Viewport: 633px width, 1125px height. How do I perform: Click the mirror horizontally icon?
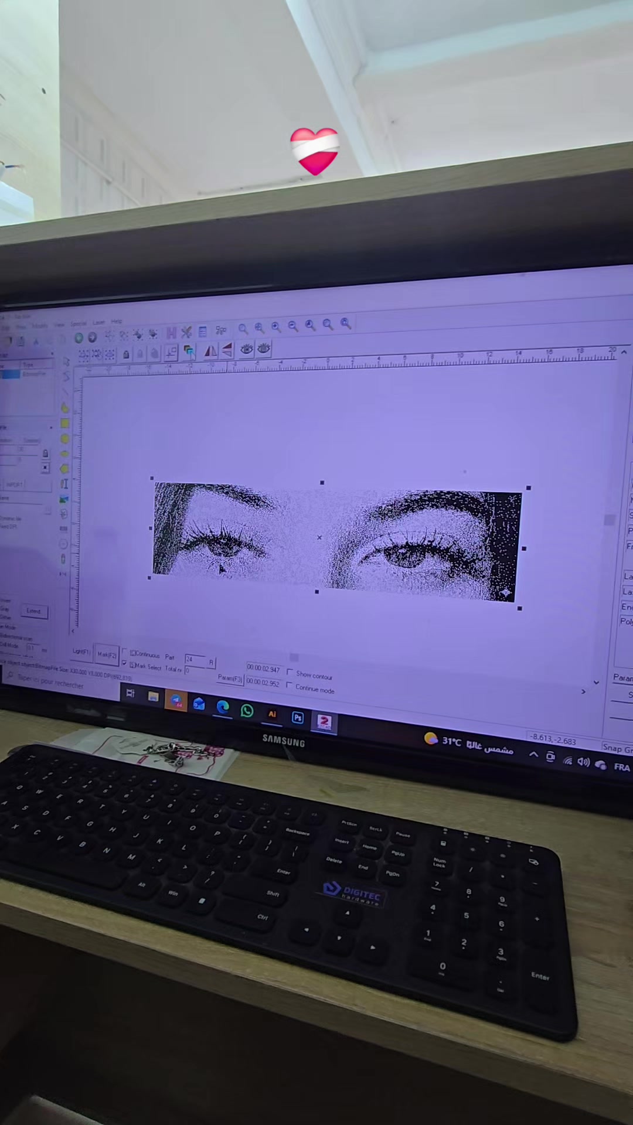click(x=210, y=351)
